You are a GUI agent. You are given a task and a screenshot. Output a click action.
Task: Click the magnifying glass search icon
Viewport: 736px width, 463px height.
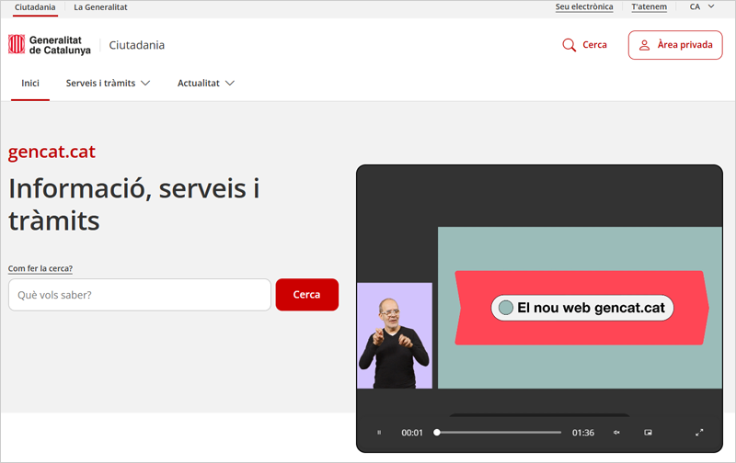point(569,44)
